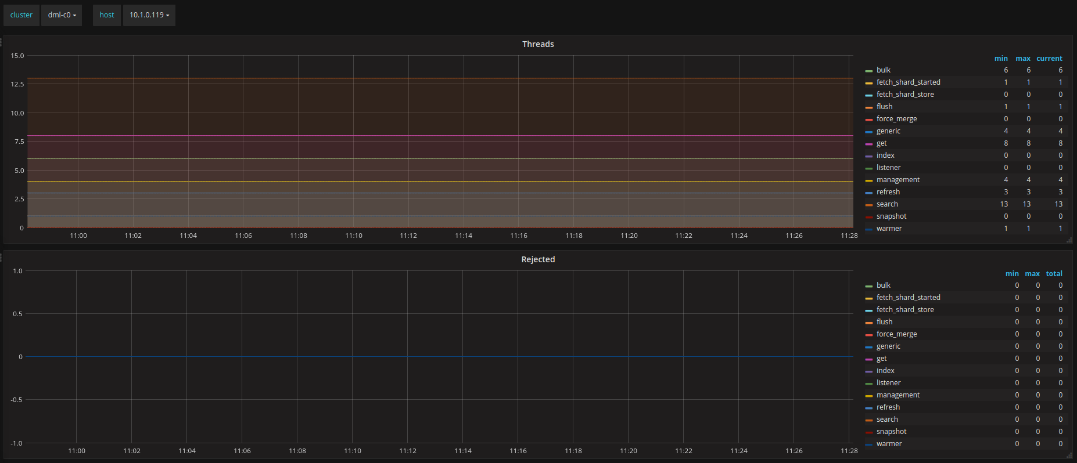This screenshot has height=463, width=1077.
Task: Toggle bulk series label in Rejected legend
Action: [884, 285]
